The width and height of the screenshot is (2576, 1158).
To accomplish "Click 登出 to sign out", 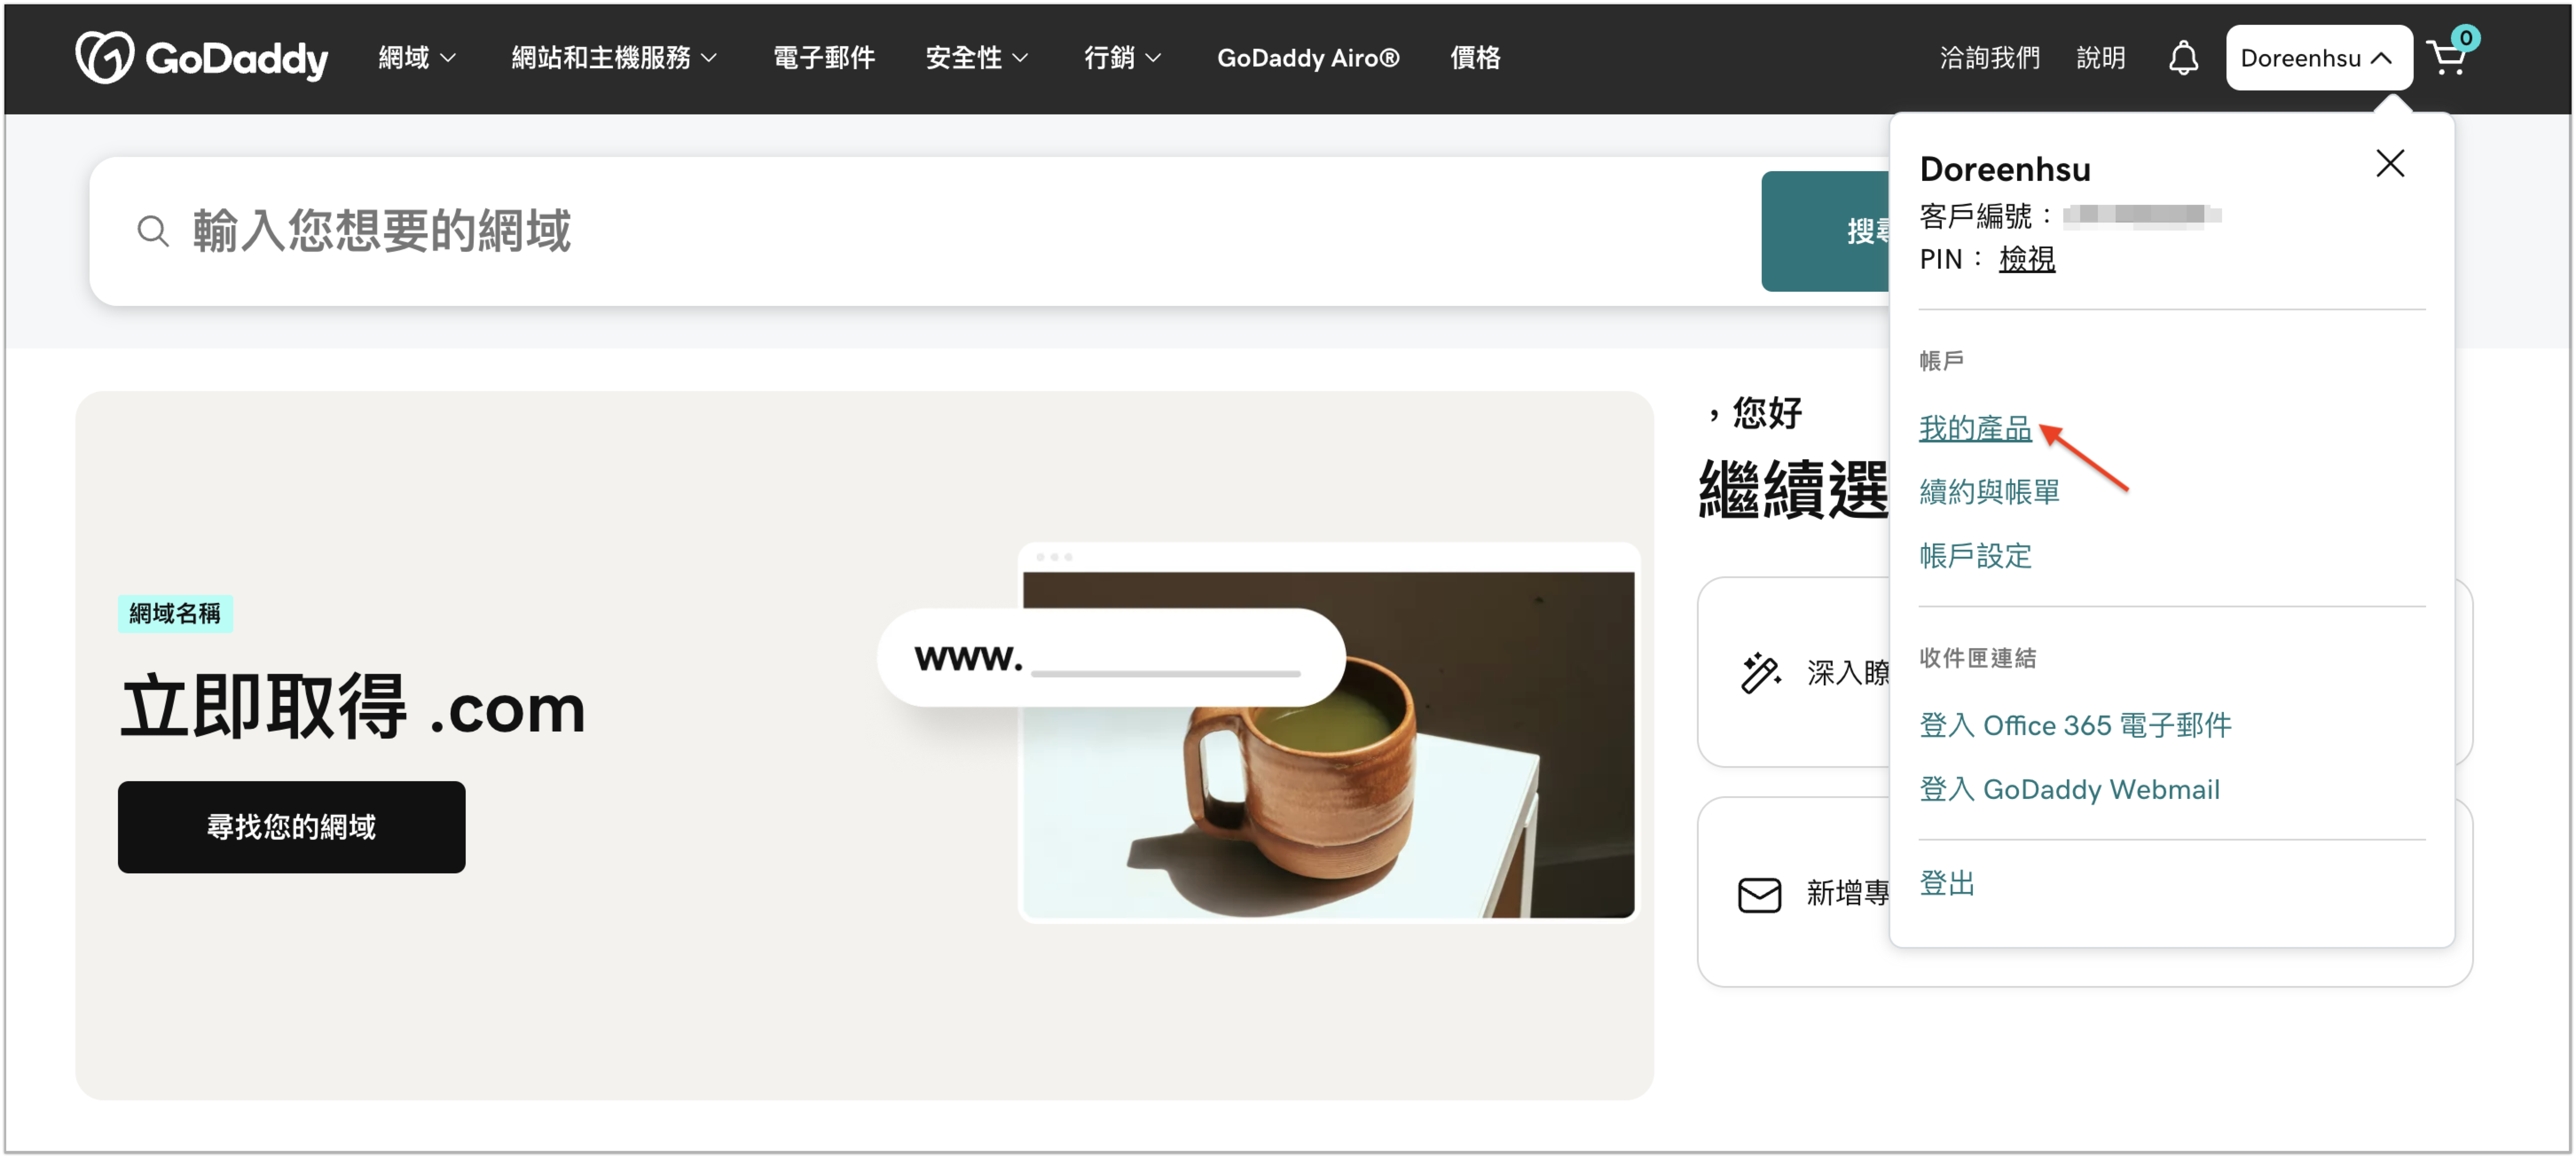I will pos(1947,884).
